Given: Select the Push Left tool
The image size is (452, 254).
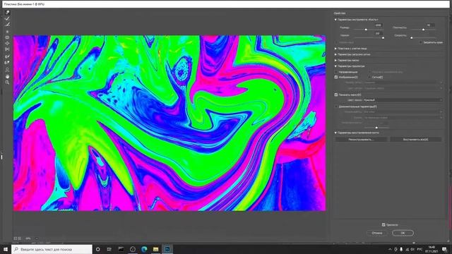Looking at the screenshot, I should pos(7,49).
